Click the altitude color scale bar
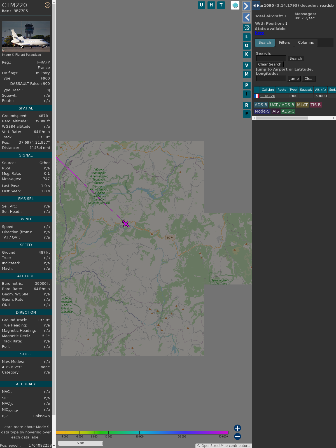The image size is (336, 448). (x=142, y=433)
